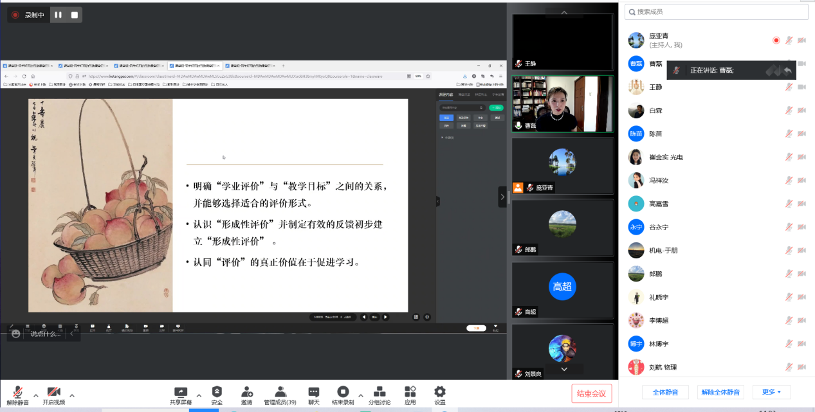Toggle microphone icon on 王静 member row
Viewport: 815px width, 412px height.
click(789, 87)
